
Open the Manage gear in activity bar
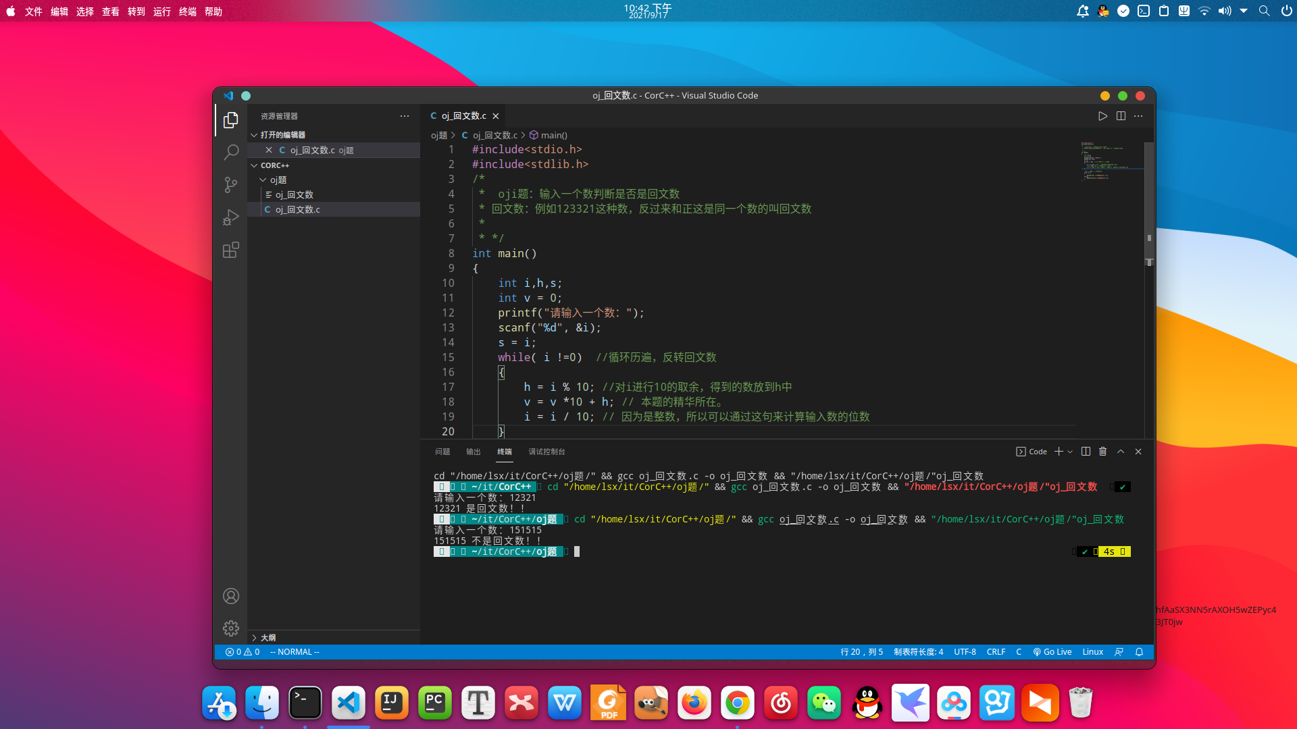point(231,628)
